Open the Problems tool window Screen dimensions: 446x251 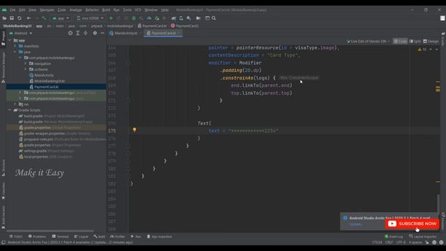click(x=37, y=236)
